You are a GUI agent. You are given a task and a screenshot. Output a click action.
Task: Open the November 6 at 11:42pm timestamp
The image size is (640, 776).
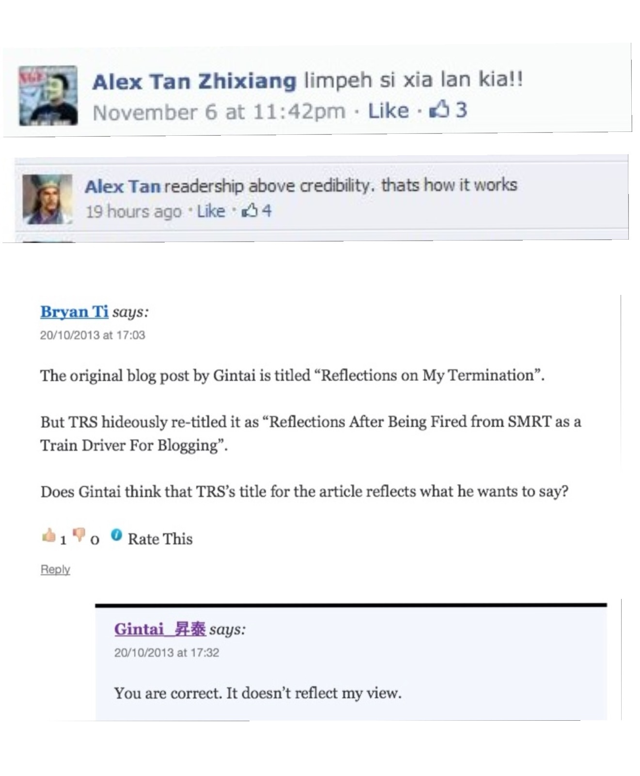[x=219, y=112]
